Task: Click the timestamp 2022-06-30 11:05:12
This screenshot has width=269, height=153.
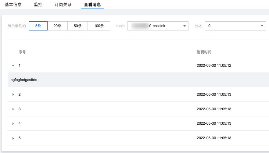Action: (214, 66)
